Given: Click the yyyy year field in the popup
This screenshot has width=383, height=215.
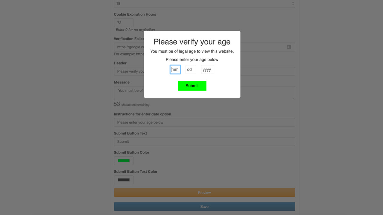Looking at the screenshot, I should (x=207, y=69).
